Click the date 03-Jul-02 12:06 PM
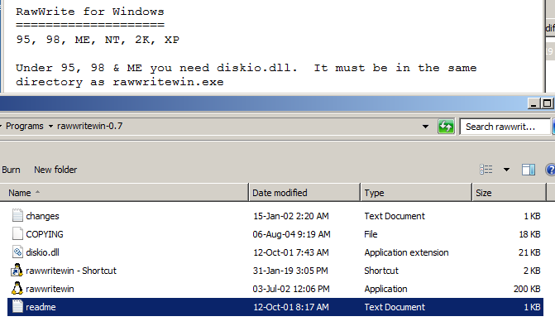 pos(291,289)
